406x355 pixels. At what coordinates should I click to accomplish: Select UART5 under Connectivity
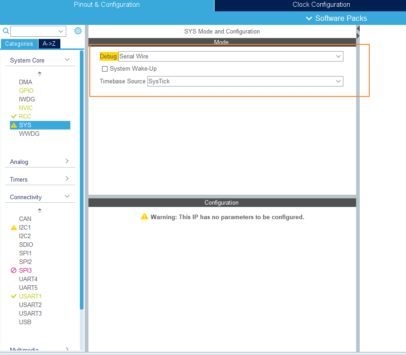(x=28, y=288)
